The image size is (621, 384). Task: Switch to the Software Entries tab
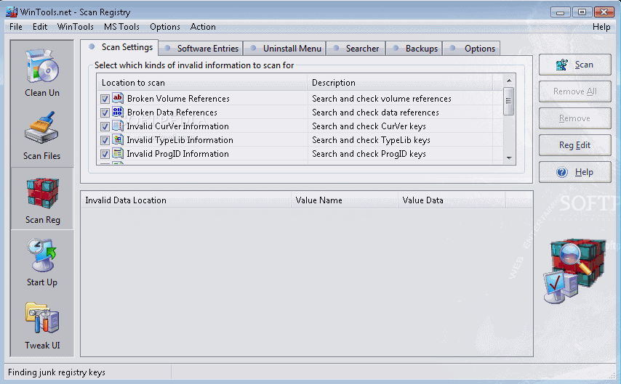coord(201,48)
